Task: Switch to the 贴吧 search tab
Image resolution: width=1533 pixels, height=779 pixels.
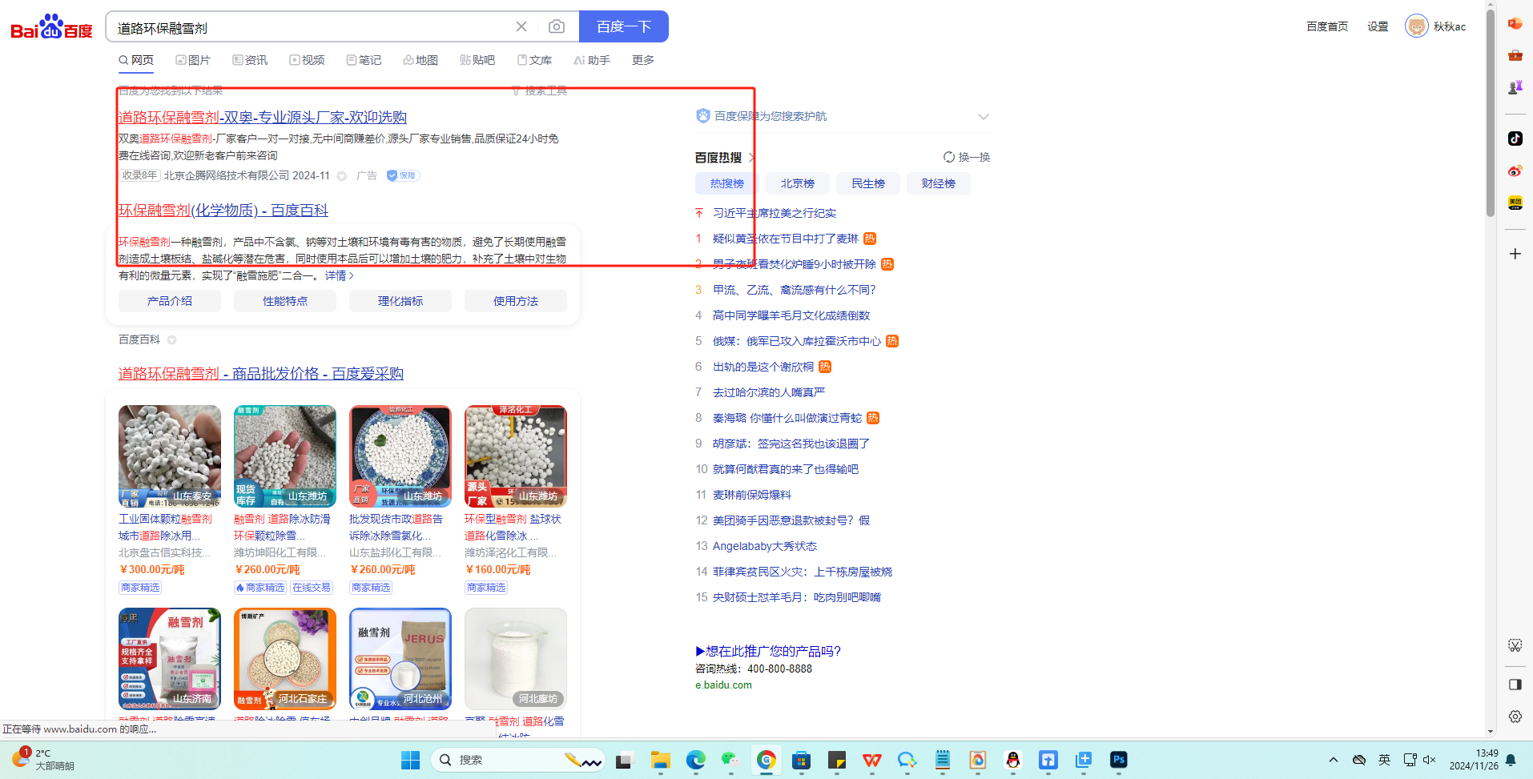Action: click(x=477, y=60)
